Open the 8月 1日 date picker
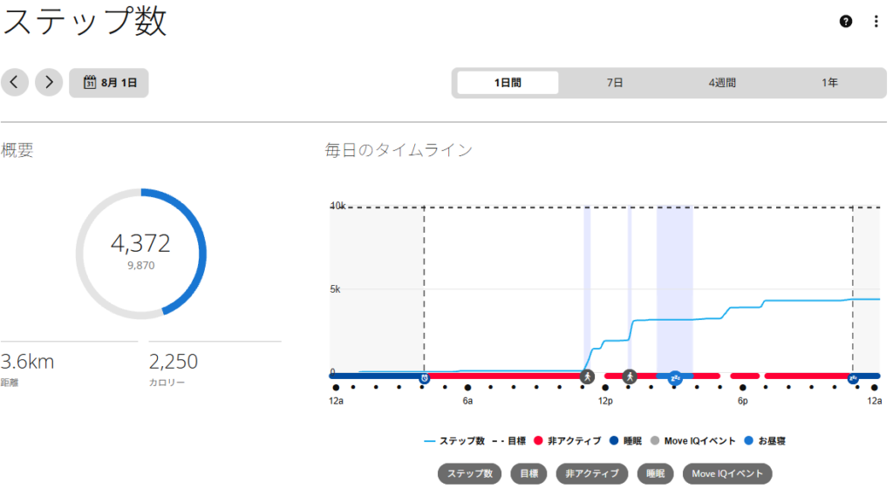The width and height of the screenshot is (893, 495). point(109,83)
